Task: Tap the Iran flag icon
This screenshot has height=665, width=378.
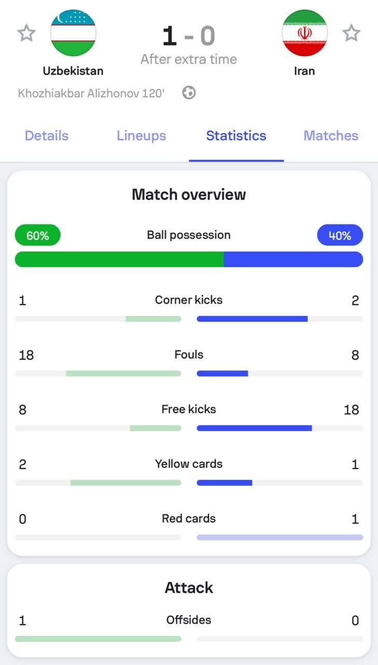Action: [304, 33]
